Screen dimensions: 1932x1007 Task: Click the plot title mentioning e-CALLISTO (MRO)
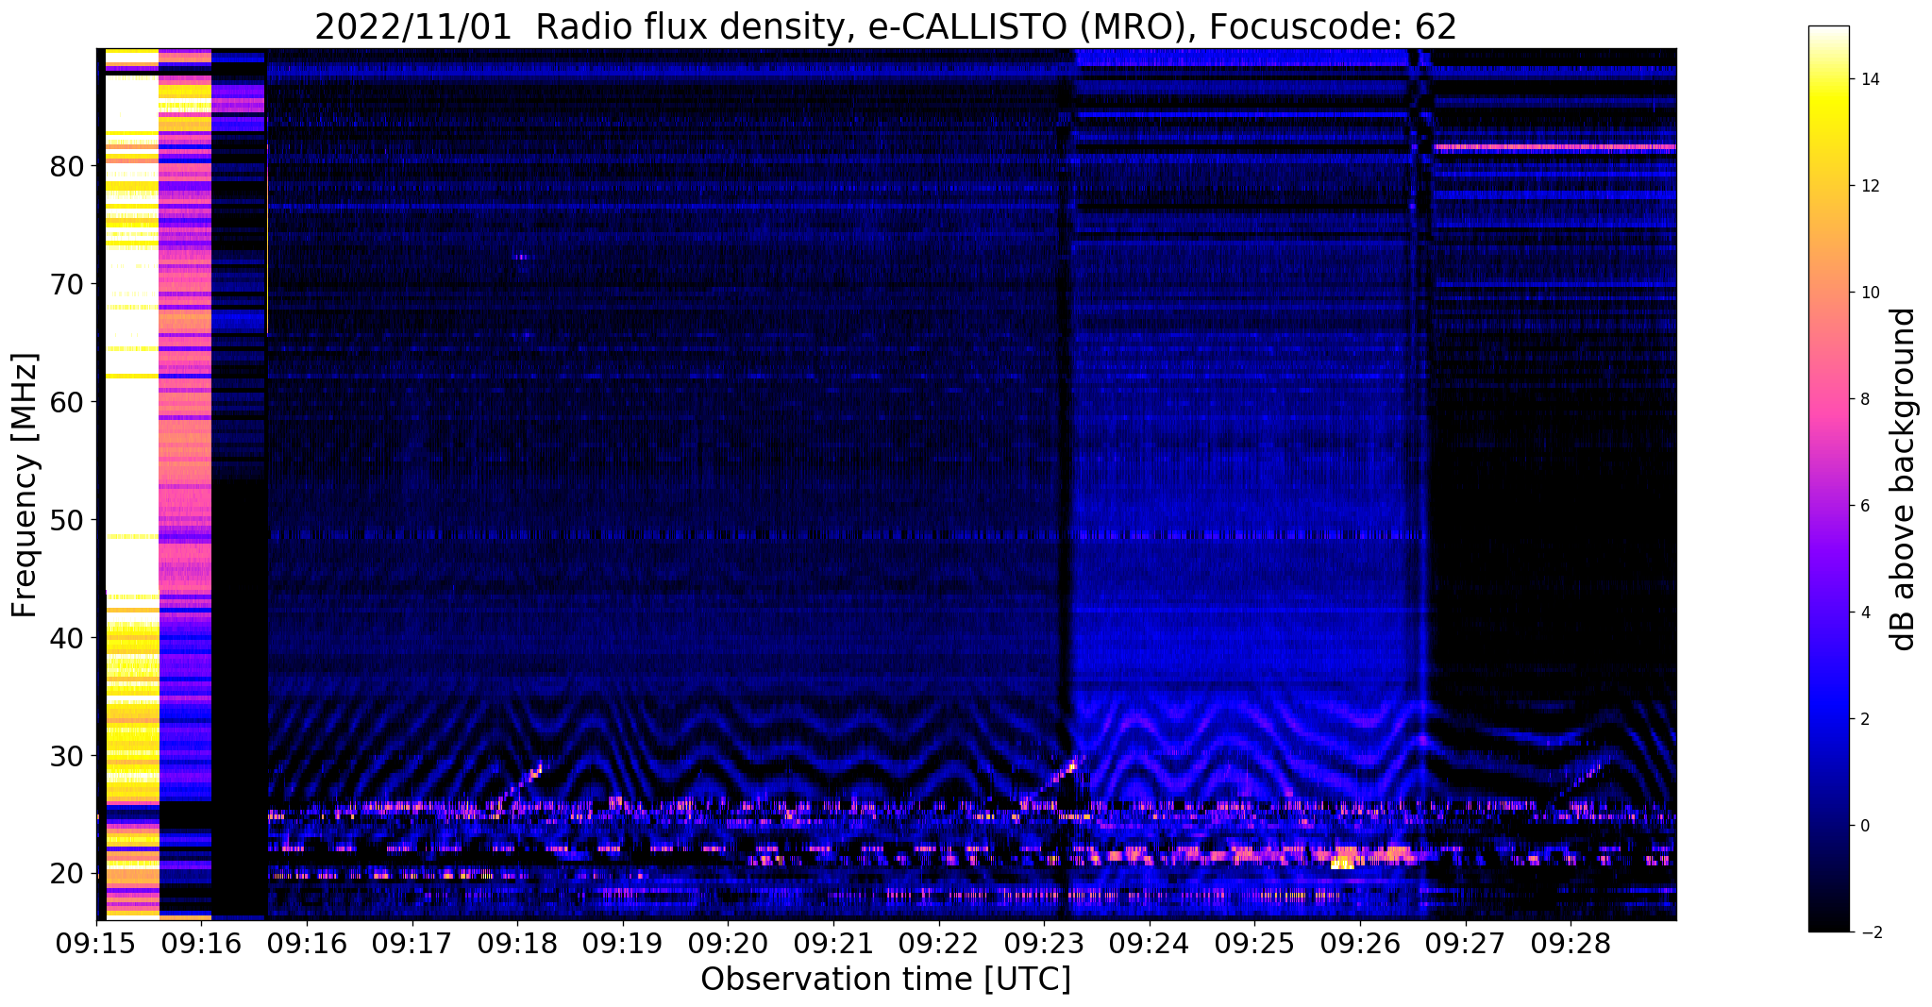pyautogui.click(x=885, y=27)
